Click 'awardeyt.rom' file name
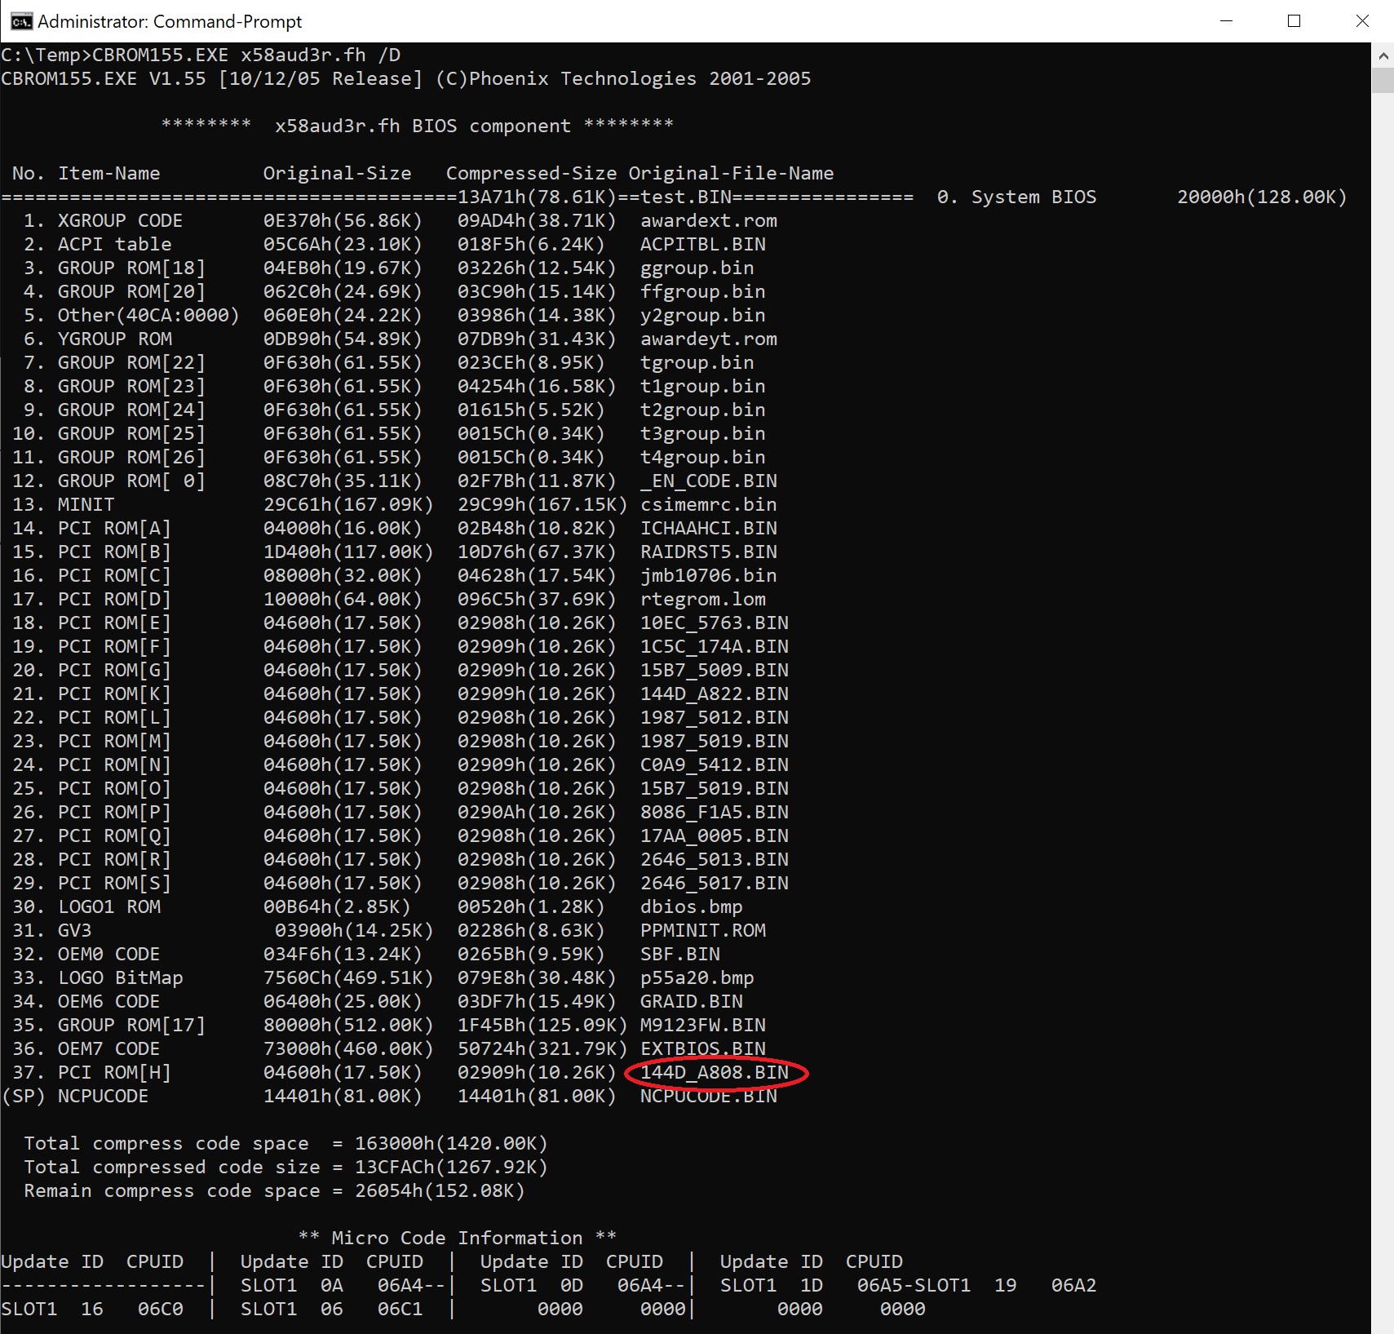 point(709,339)
